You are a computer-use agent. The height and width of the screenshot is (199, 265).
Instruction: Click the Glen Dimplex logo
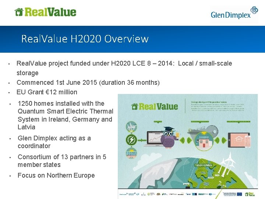(x=234, y=13)
